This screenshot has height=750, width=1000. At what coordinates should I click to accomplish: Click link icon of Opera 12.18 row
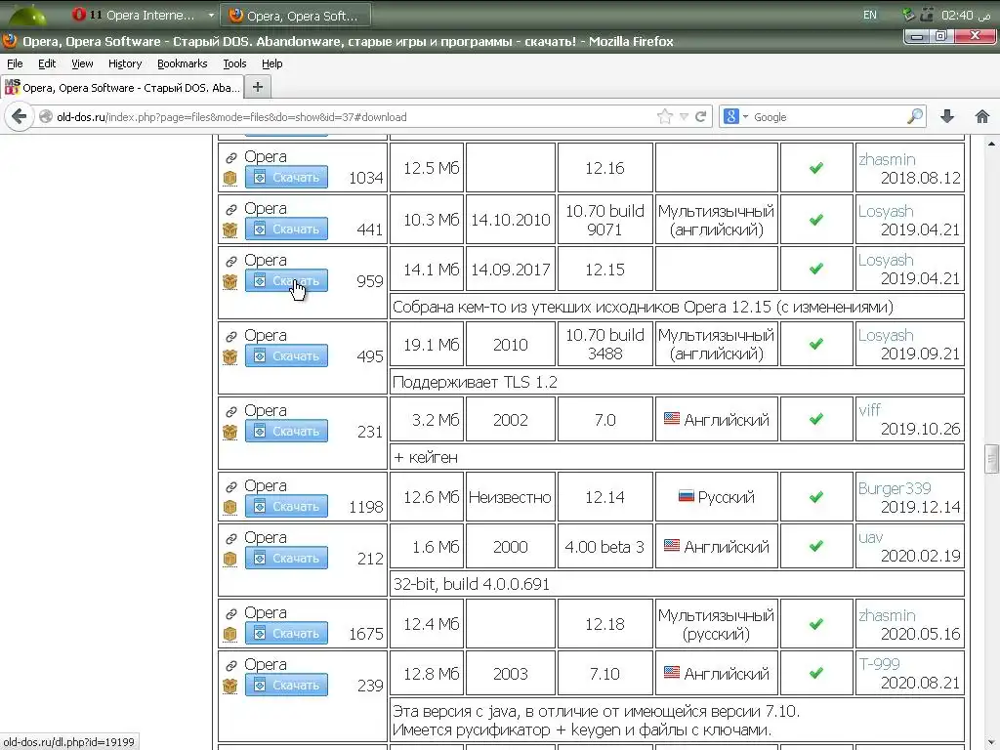pyautogui.click(x=230, y=613)
